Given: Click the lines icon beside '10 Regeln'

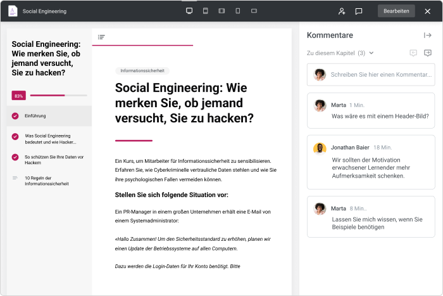Looking at the screenshot, I should tap(15, 178).
